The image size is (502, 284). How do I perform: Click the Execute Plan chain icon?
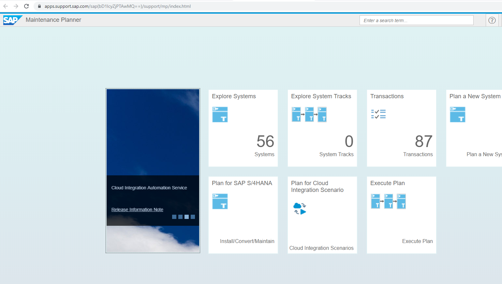[388, 201]
